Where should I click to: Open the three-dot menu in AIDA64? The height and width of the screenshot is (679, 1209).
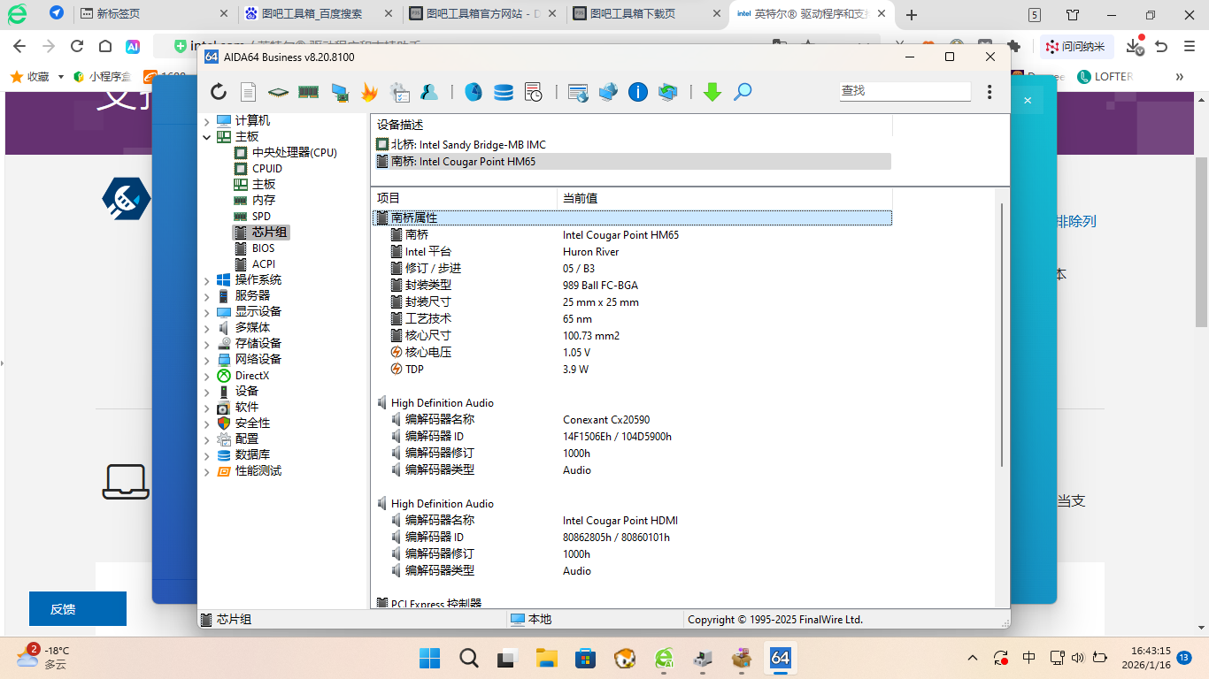click(x=990, y=92)
